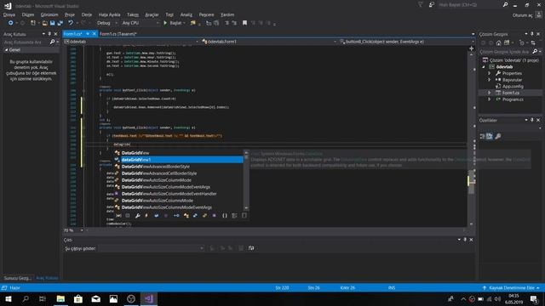
Task: Click the Araç Kutusunda Ara search field
Action: click(26, 42)
